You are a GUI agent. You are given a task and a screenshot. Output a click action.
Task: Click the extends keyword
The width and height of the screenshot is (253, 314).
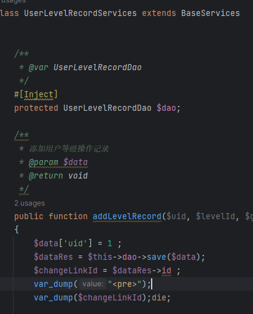click(x=159, y=14)
